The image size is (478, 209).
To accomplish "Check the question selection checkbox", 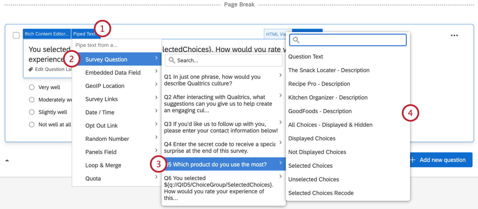I will [16, 35].
